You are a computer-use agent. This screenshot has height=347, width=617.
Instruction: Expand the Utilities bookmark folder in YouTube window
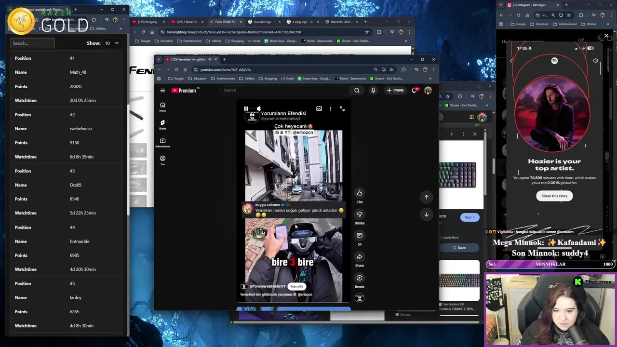pyautogui.click(x=247, y=79)
